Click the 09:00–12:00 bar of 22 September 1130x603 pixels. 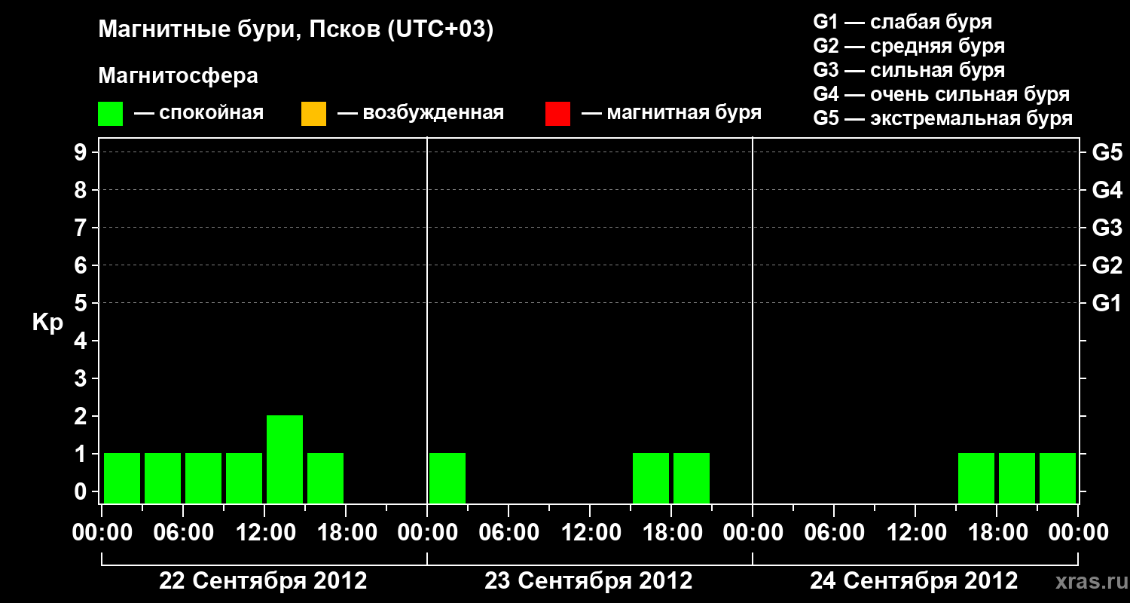[244, 478]
